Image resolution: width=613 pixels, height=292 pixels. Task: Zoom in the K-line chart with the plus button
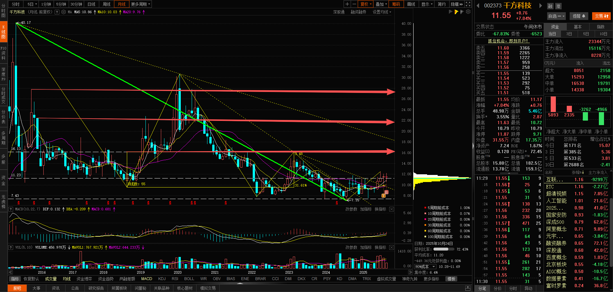coord(347,4)
